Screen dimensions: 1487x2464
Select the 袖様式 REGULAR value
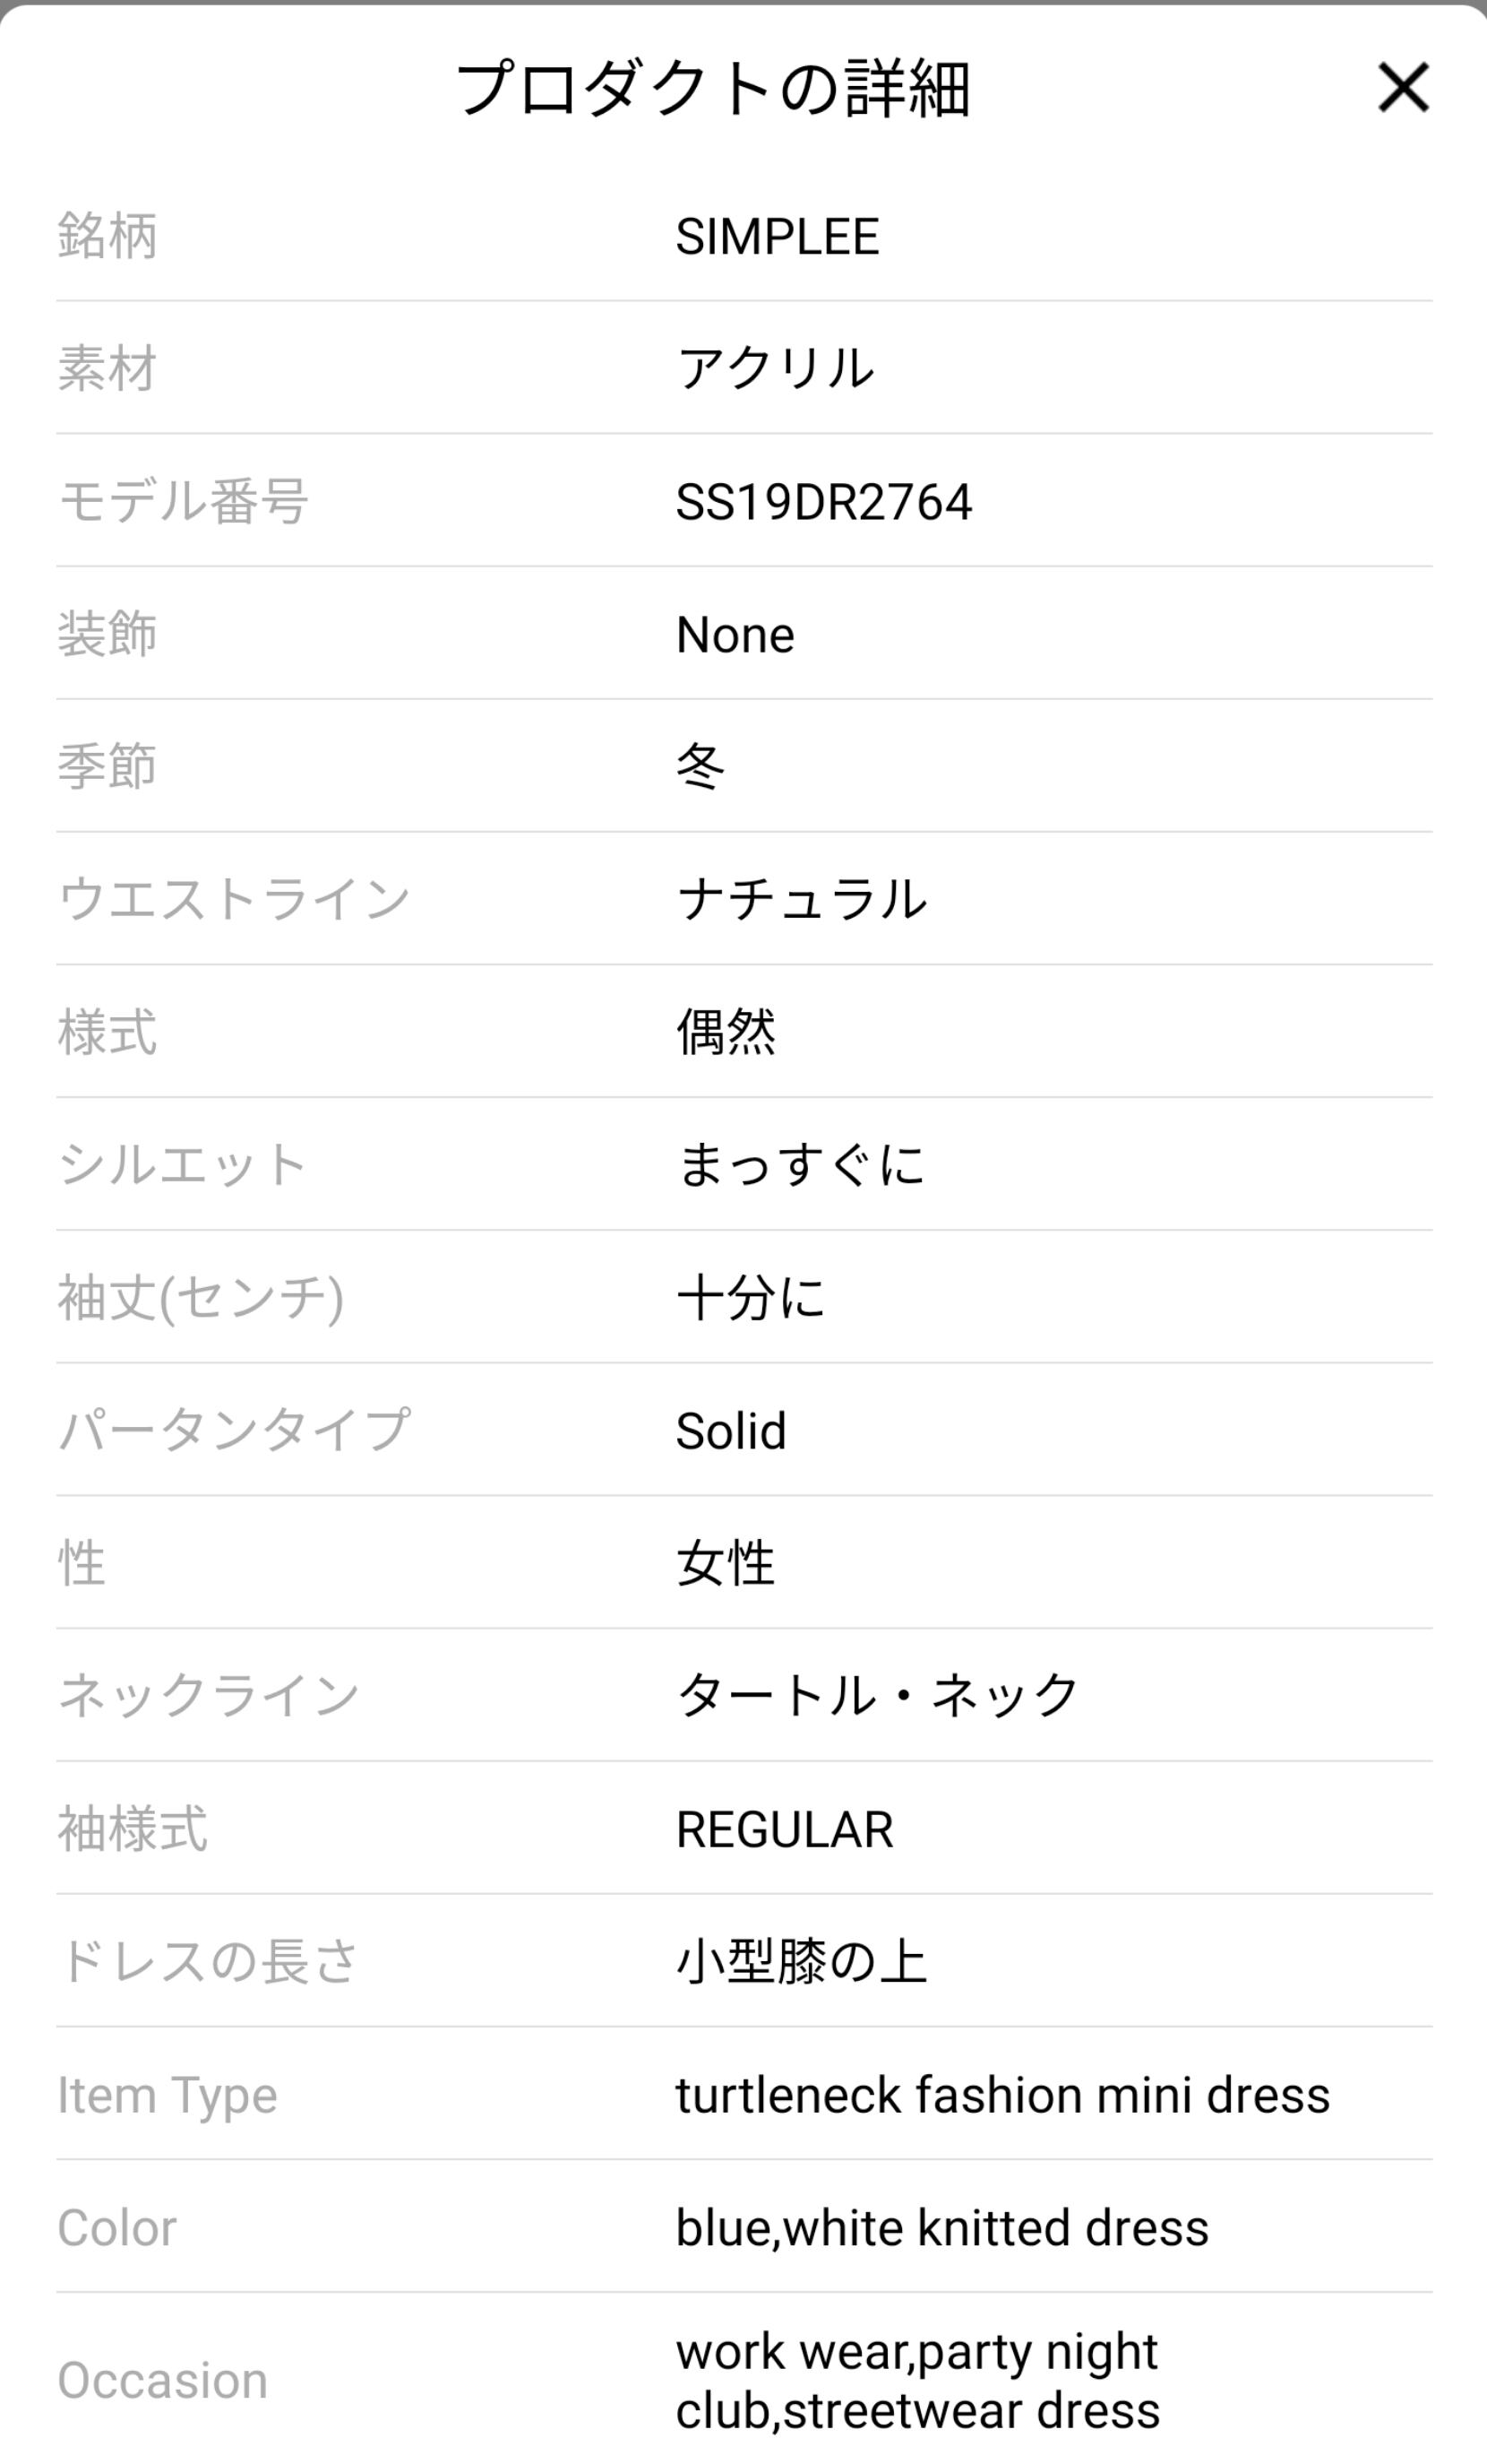point(785,1829)
